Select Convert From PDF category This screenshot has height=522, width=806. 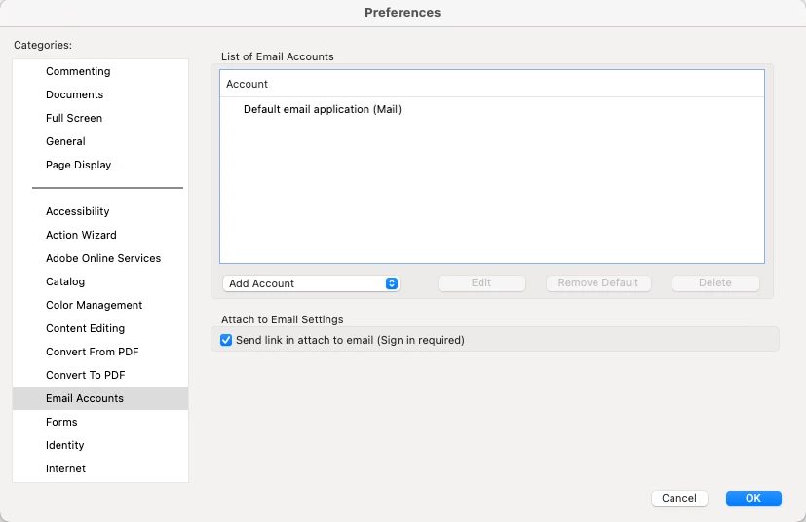point(93,352)
